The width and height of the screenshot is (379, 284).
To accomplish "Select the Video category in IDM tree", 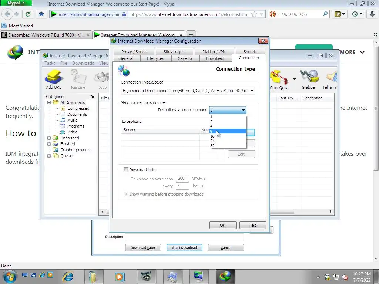I will tap(72, 132).
